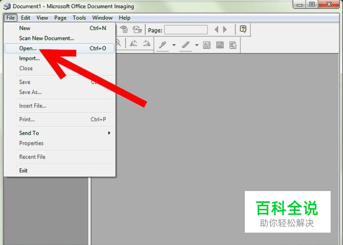
Task: Choose New from the File menu
Action: [59, 28]
